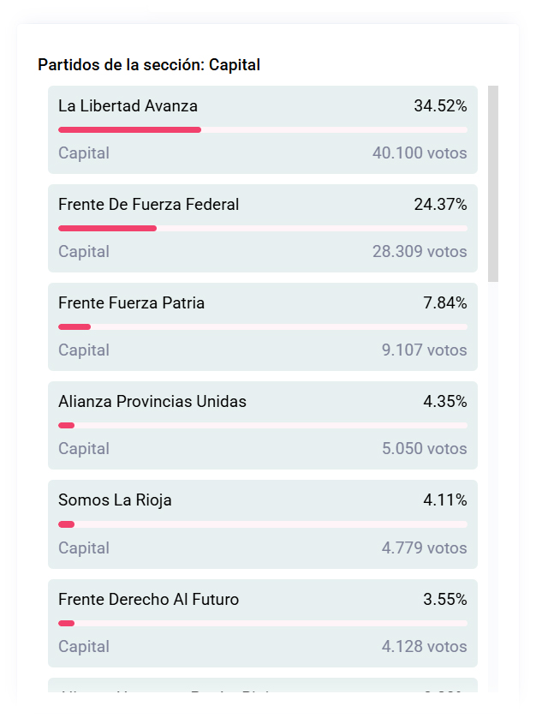Screen dimensions: 536x718
Task: Click the Partidos de la sección: Capital heading
Action: pos(149,65)
